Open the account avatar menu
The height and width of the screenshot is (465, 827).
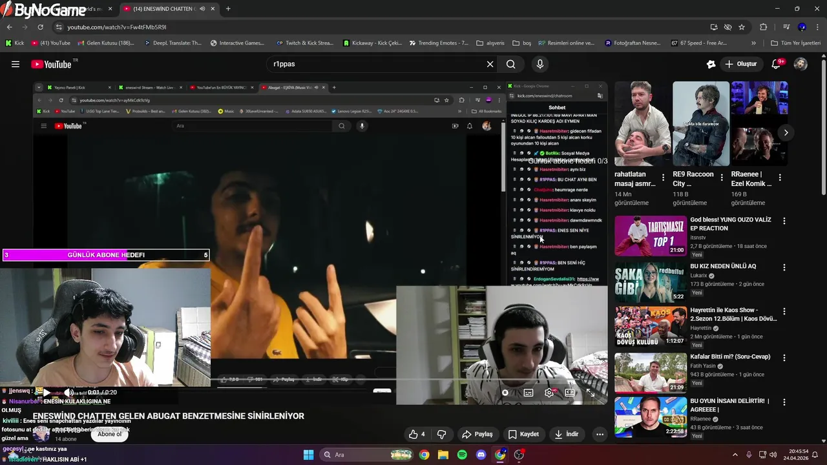(x=801, y=64)
